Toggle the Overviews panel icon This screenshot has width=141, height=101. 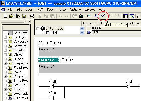(x=125, y=16)
